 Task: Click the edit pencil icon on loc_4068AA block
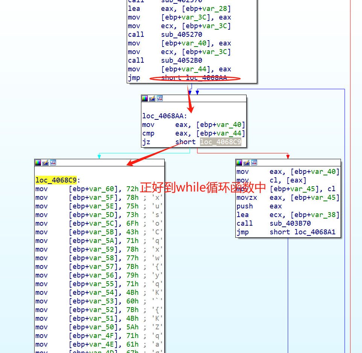point(152,98)
